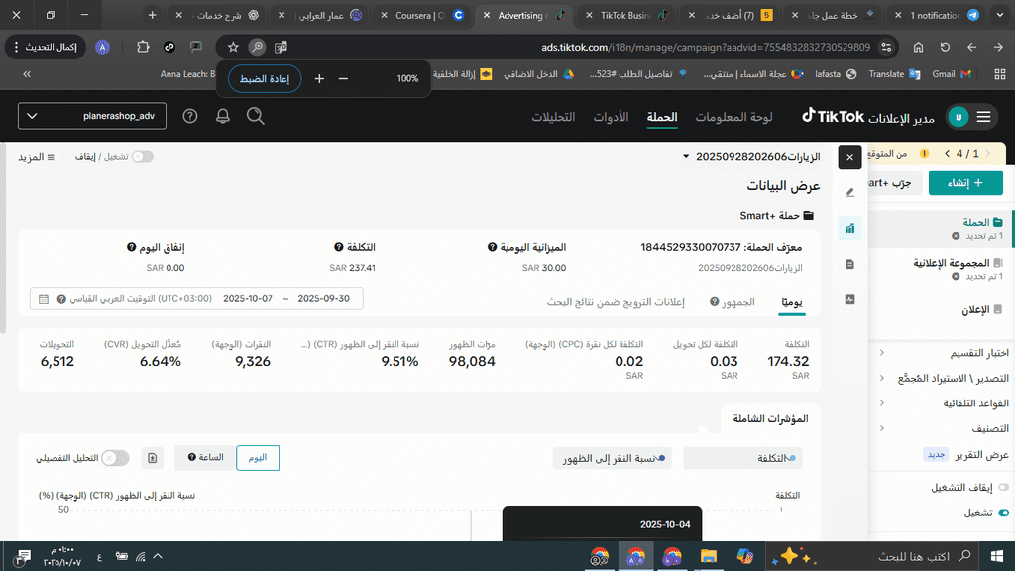Select the يوميا data tab
This screenshot has height=571, width=1015.
pos(792,302)
